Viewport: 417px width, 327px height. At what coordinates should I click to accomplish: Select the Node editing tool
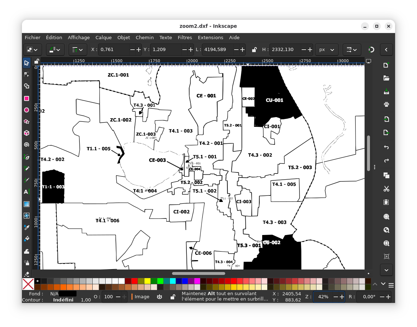(x=26, y=74)
